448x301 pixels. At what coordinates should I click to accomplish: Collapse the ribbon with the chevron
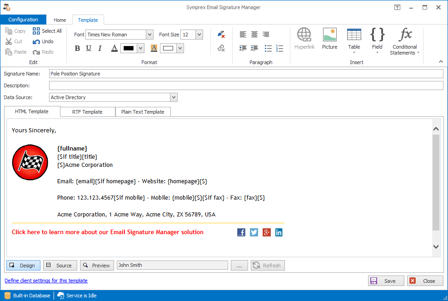[441, 61]
